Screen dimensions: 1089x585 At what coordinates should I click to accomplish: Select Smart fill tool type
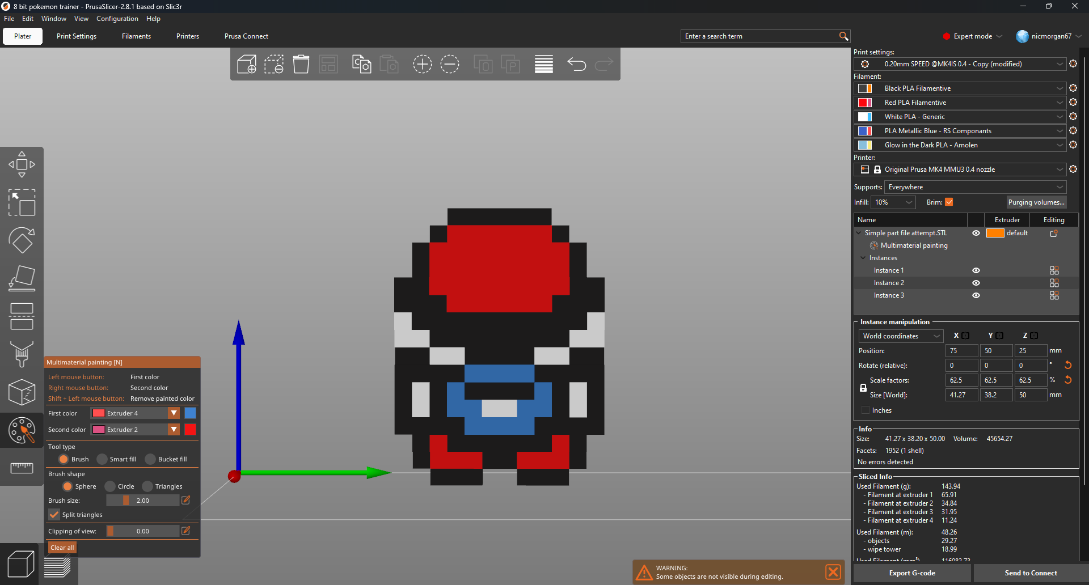[102, 459]
